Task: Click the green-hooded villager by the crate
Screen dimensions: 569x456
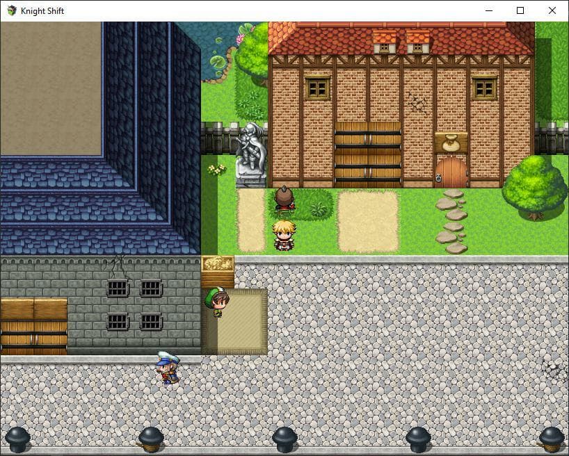Action: pyautogui.click(x=216, y=302)
